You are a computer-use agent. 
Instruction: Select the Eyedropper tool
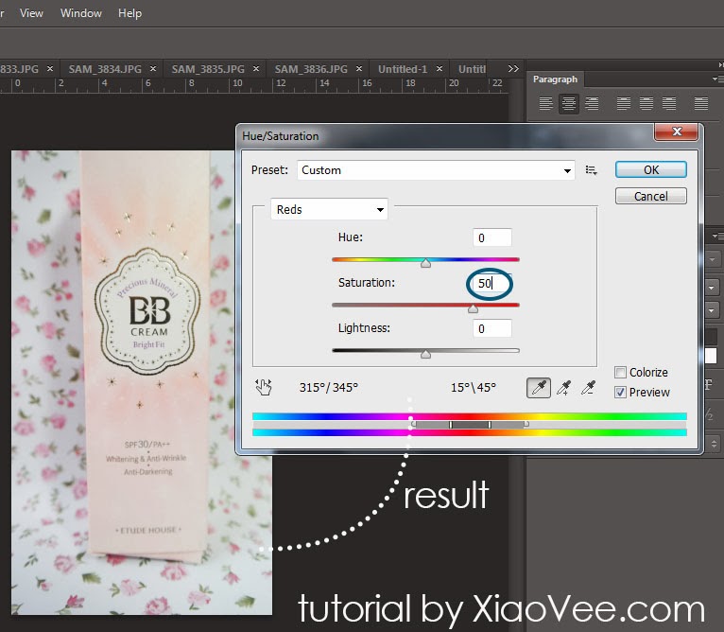pyautogui.click(x=539, y=387)
